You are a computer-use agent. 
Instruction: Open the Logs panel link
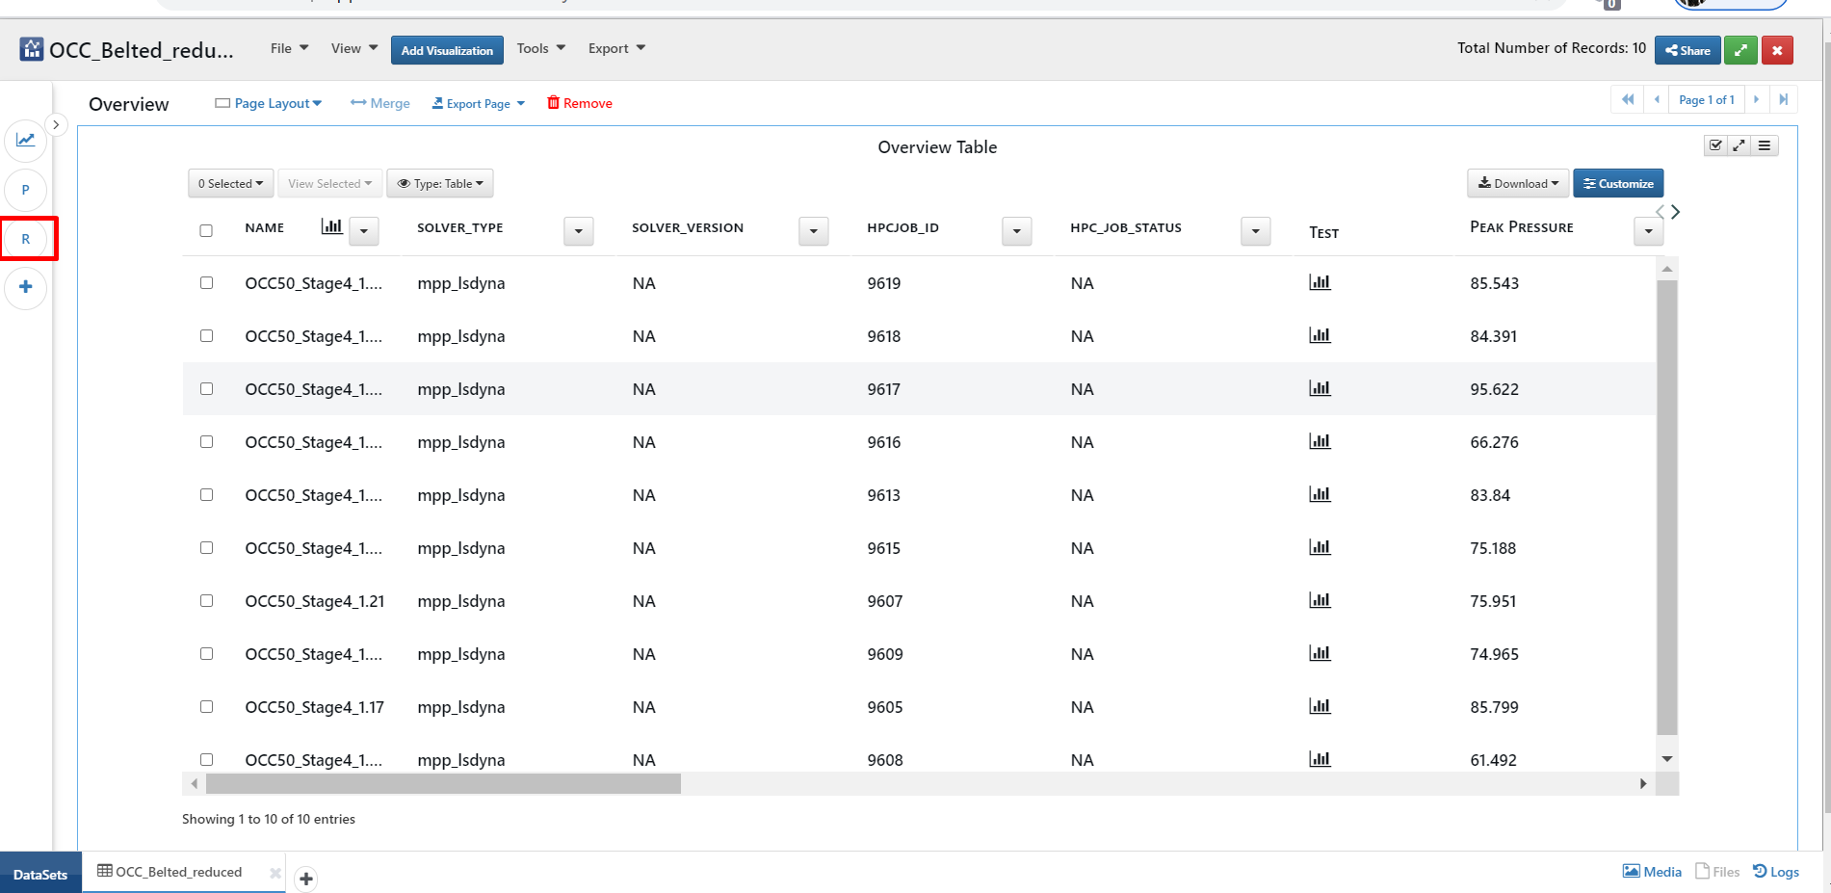pyautogui.click(x=1776, y=872)
